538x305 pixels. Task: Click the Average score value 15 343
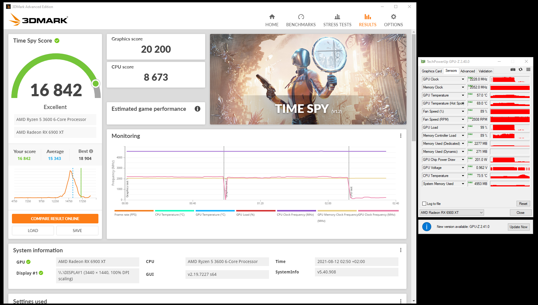[x=55, y=158]
